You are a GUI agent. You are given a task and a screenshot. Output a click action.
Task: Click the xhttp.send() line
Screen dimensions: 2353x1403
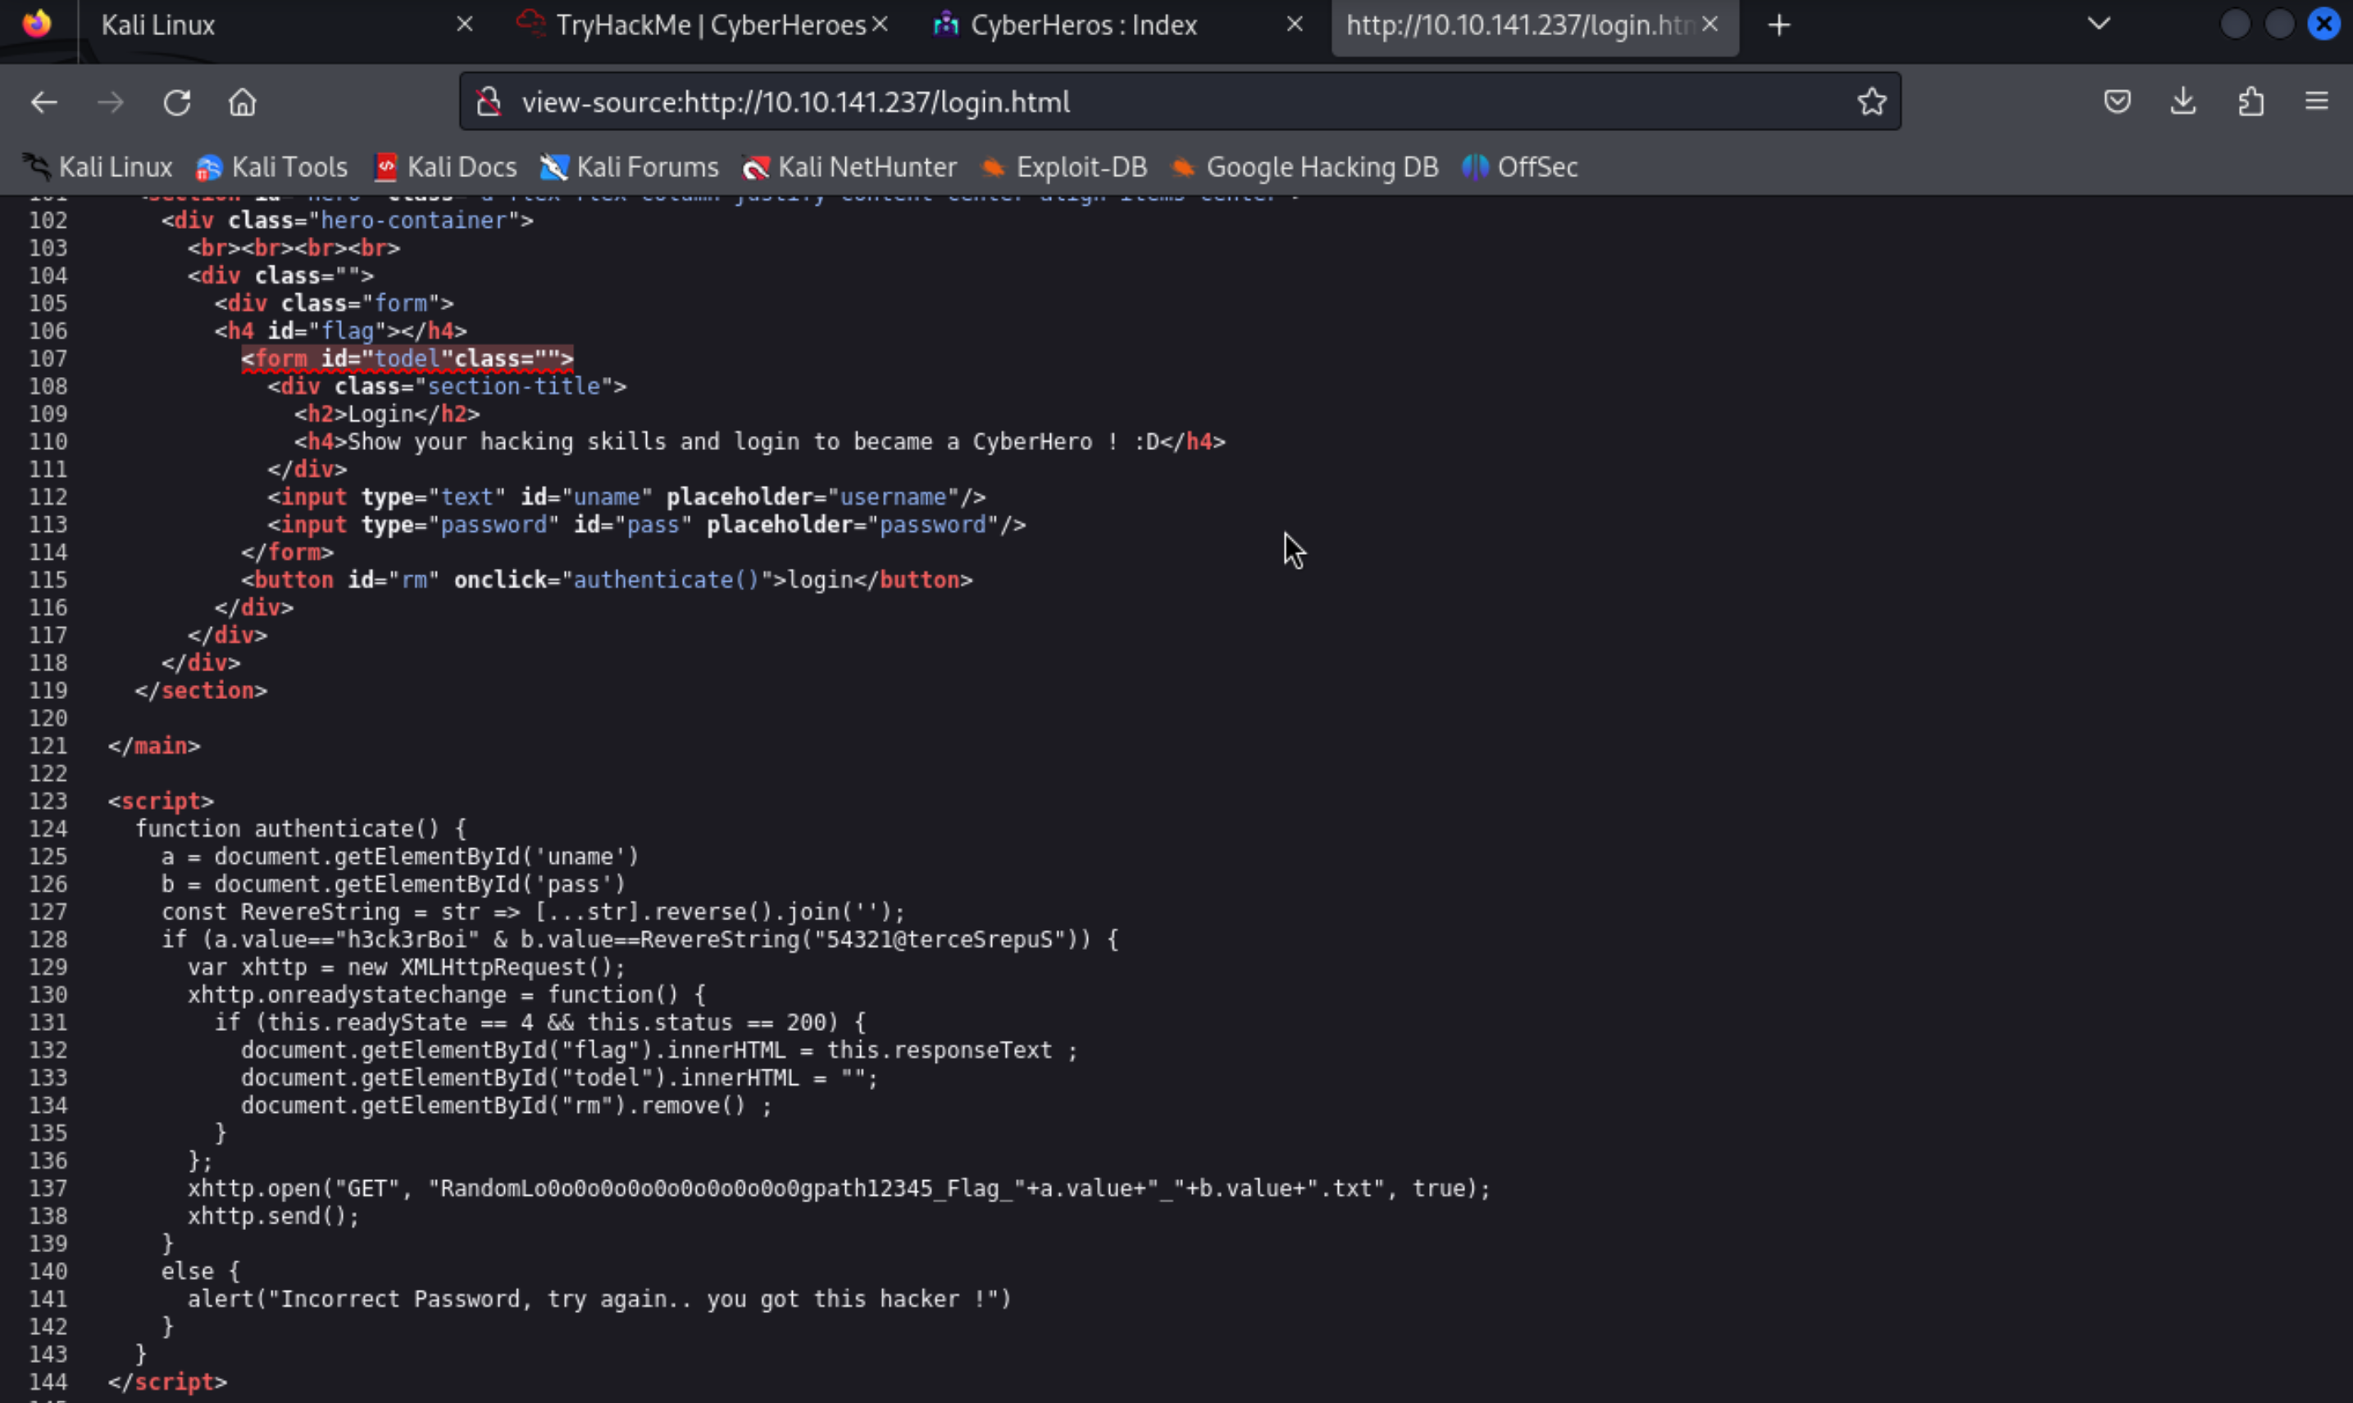pyautogui.click(x=273, y=1216)
